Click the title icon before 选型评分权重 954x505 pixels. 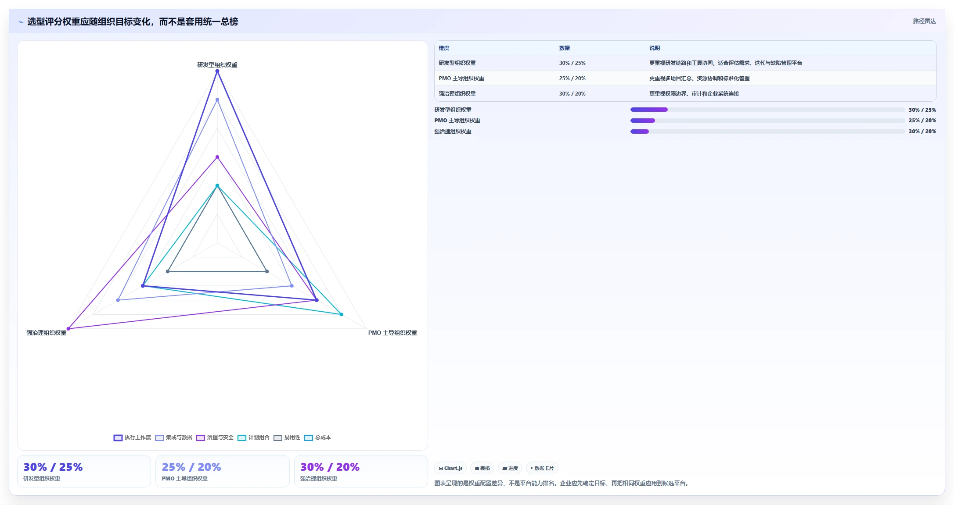(21, 22)
